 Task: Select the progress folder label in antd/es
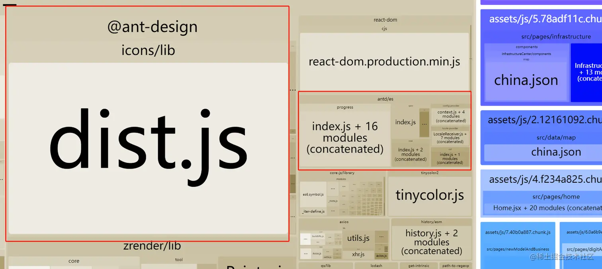(345, 107)
